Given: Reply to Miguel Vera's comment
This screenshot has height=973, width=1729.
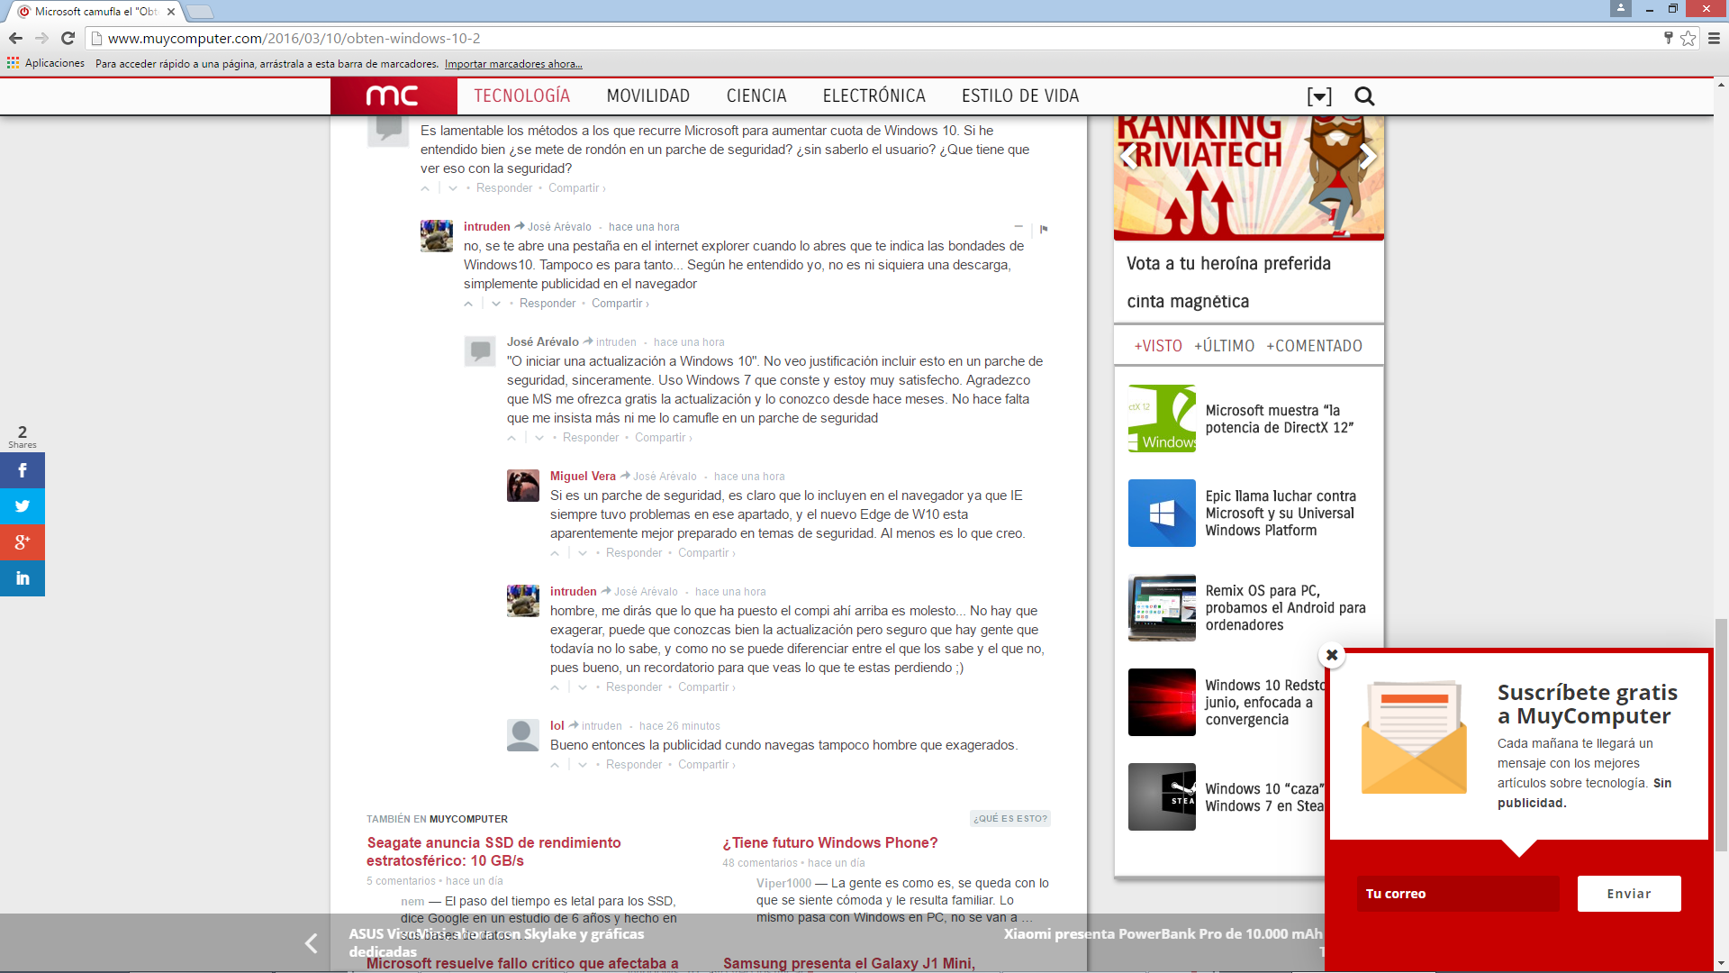Looking at the screenshot, I should click(x=634, y=553).
